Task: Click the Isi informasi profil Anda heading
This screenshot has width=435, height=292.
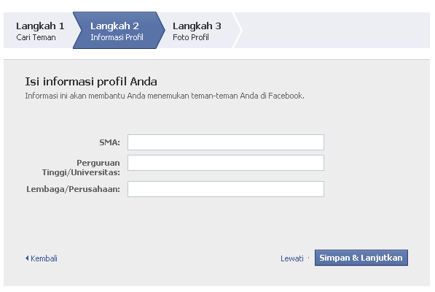Action: click(x=91, y=82)
